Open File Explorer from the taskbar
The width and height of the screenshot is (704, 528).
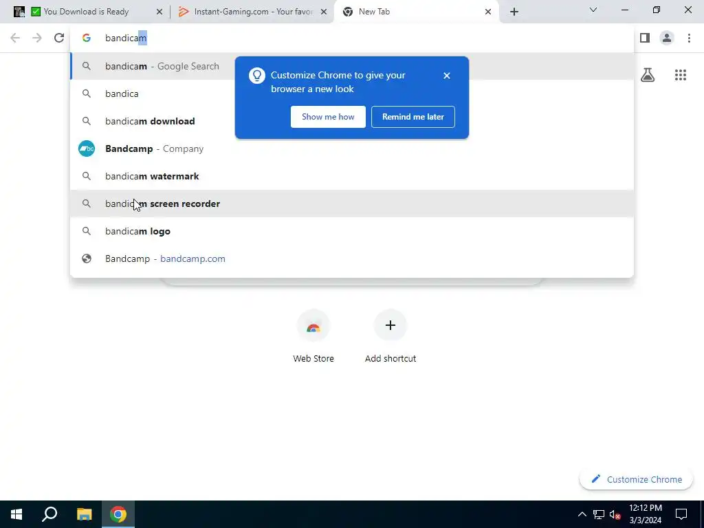(84, 514)
